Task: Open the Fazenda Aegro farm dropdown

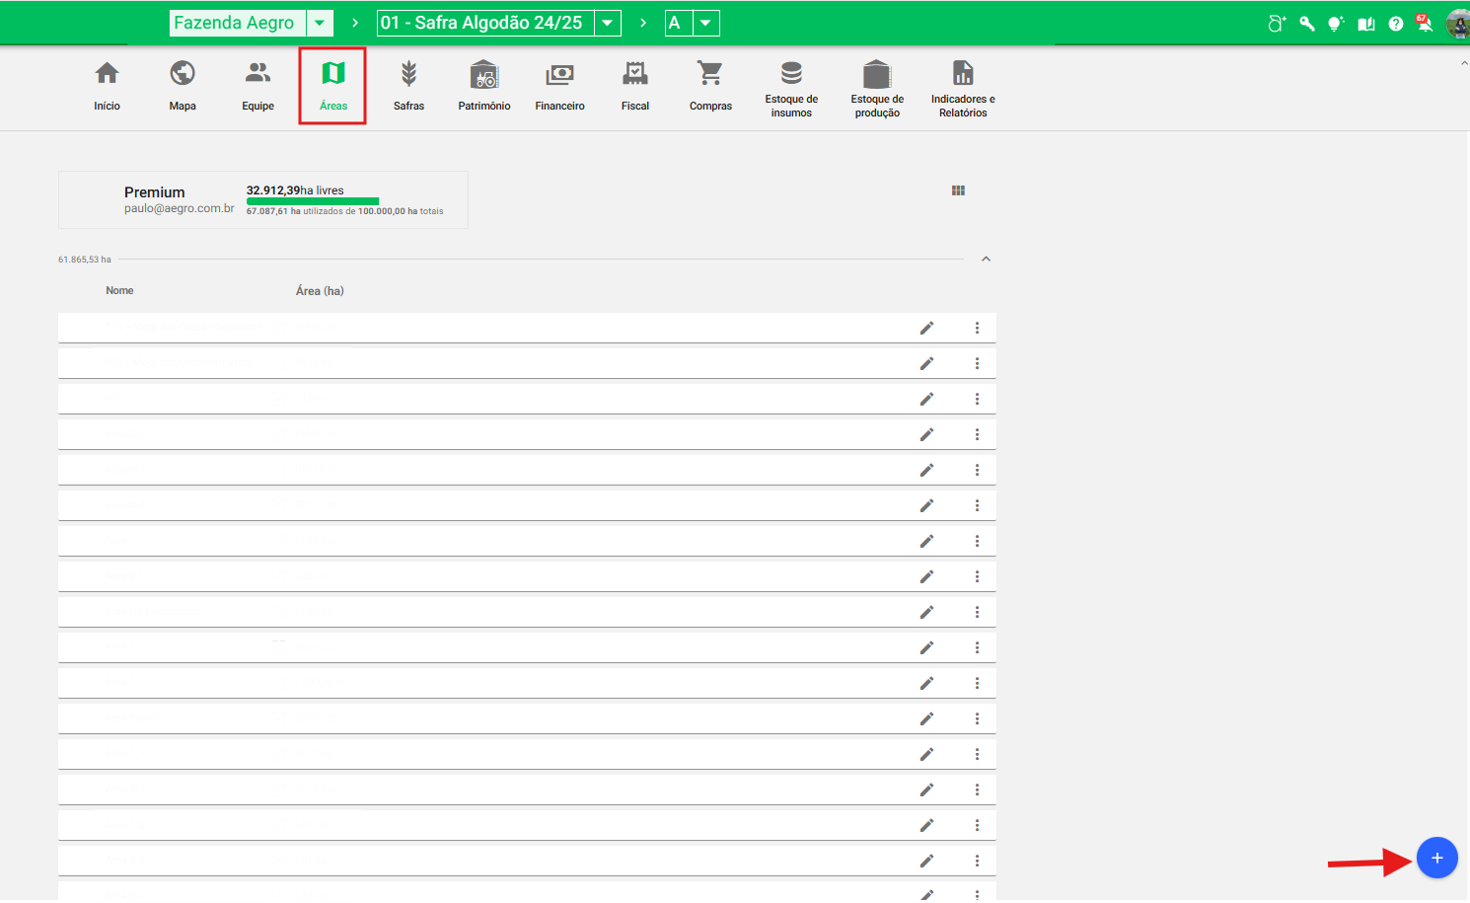Action: tap(320, 23)
